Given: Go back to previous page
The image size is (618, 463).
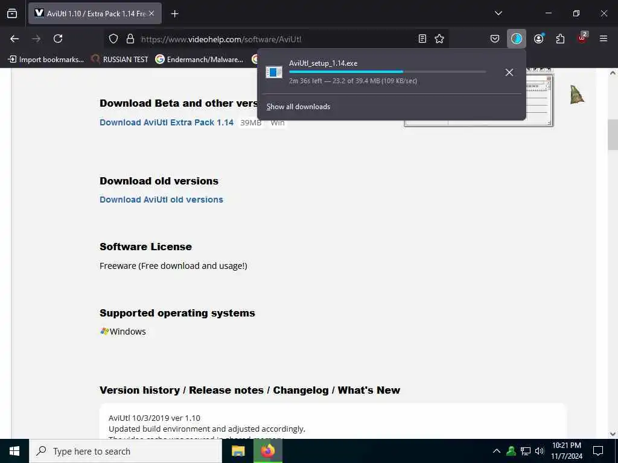Looking at the screenshot, I should click(x=14, y=39).
